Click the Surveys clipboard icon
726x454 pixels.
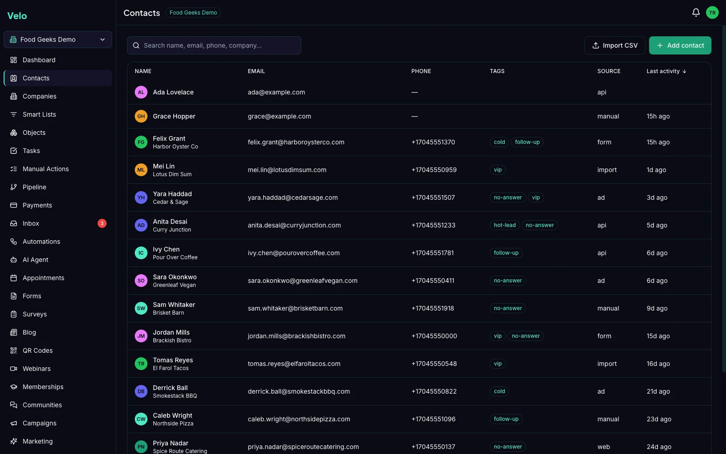(14, 314)
